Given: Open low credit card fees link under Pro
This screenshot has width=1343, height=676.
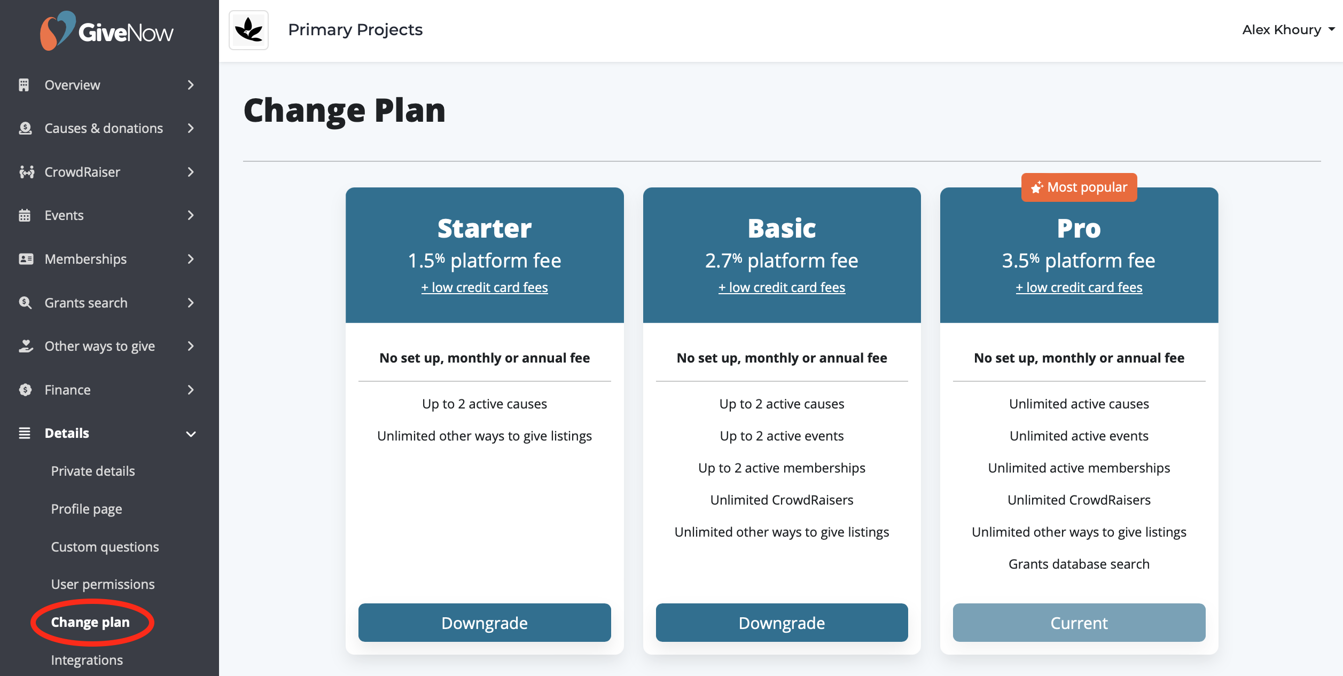Looking at the screenshot, I should pos(1079,287).
